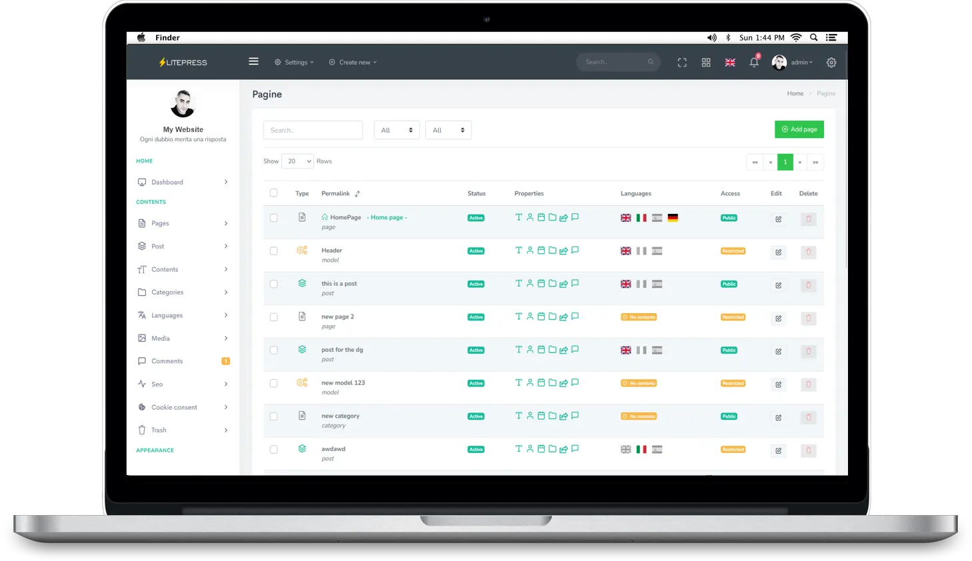Open the apps grid icon
972x561 pixels.
pyautogui.click(x=706, y=63)
